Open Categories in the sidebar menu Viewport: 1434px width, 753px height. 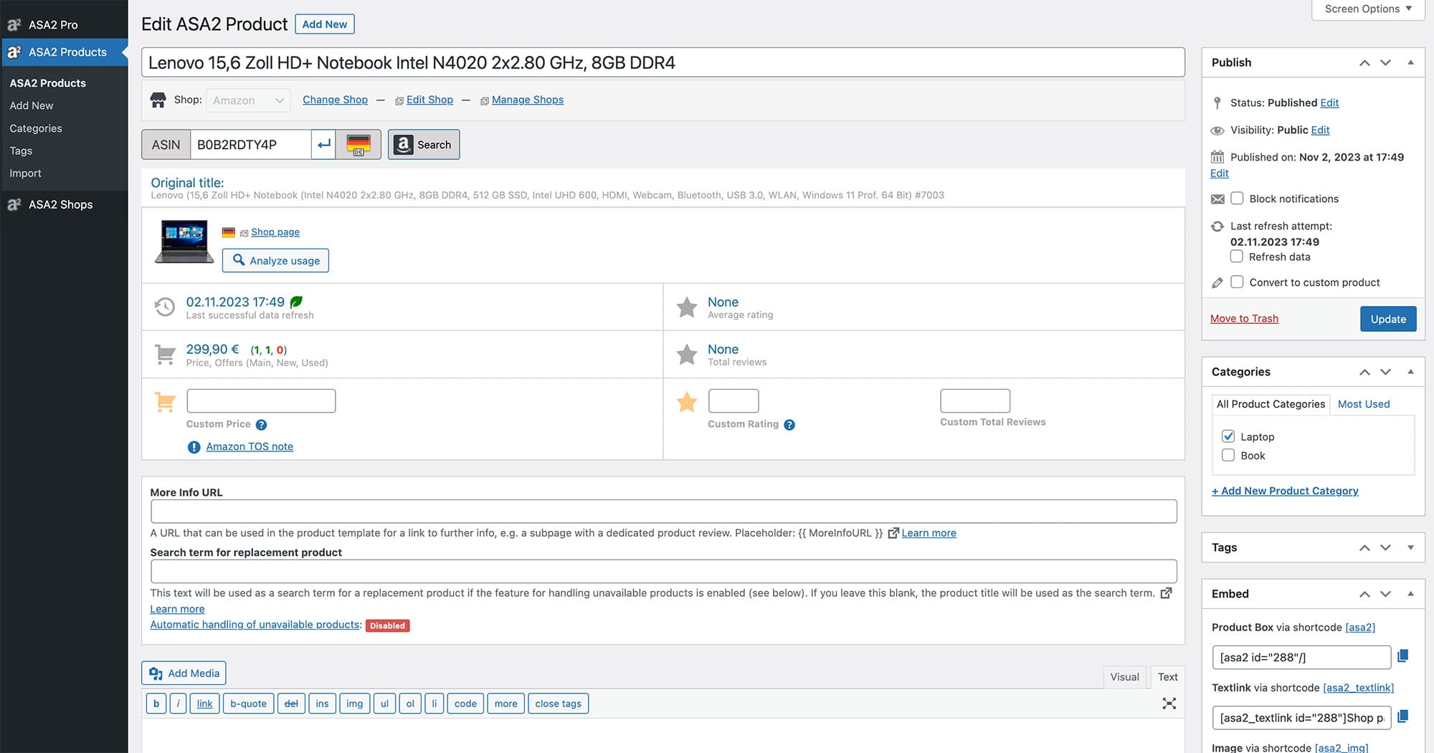pos(36,128)
